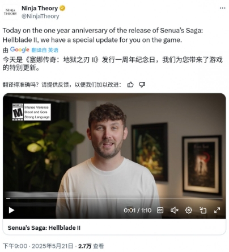Click the verified gold badge
229x252 pixels.
pos(62,9)
